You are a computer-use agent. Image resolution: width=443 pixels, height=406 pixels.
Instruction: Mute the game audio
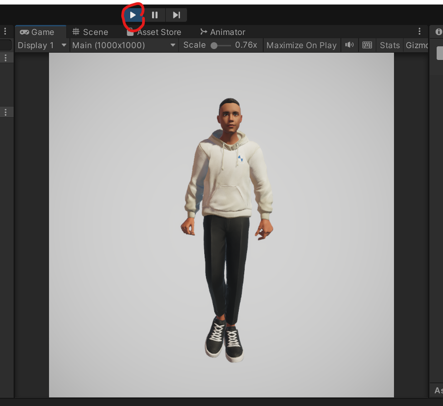pyautogui.click(x=349, y=45)
